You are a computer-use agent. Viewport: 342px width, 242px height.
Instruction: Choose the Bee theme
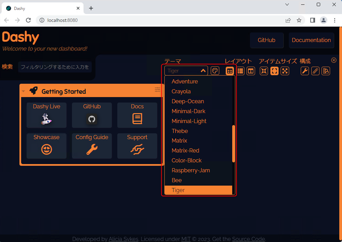coord(198,180)
